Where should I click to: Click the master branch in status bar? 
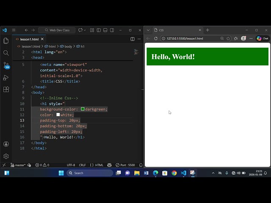point(18,165)
